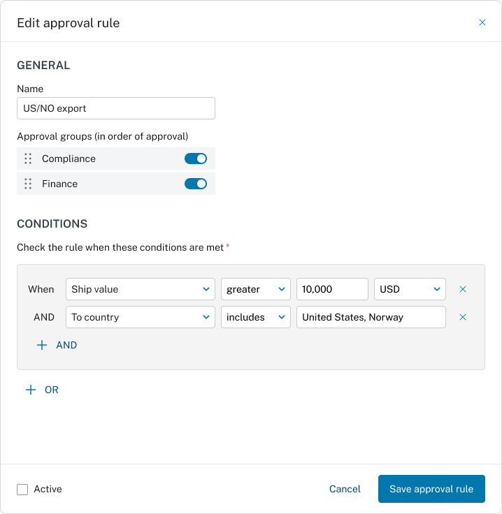Click the plus icon to add OR group

click(x=30, y=390)
